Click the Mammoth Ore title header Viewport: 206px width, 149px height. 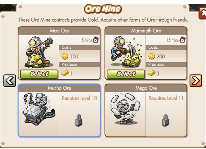point(146,31)
